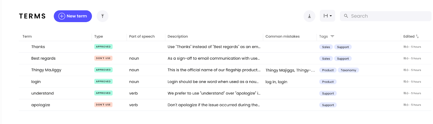433x124 pixels.
Task: Click the APPROVED badge for login
Action: pyautogui.click(x=103, y=82)
